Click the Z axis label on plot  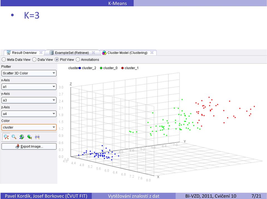pyautogui.click(x=71, y=84)
